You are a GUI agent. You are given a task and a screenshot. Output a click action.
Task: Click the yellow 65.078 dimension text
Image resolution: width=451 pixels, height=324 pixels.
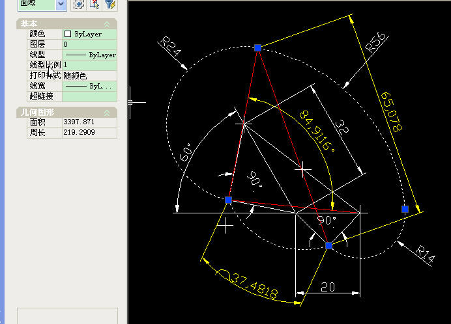(391, 112)
